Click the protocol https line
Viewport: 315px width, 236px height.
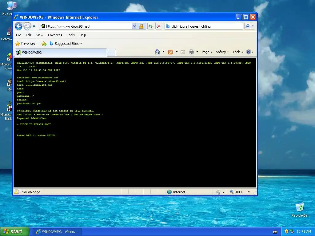[29, 104]
